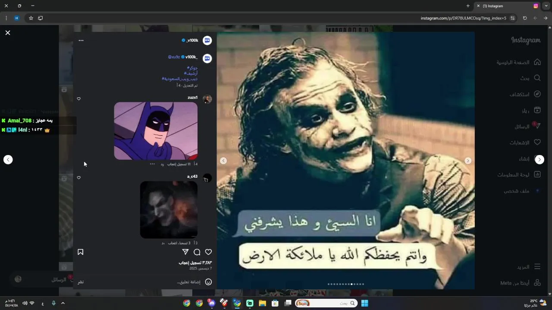Viewport: 552px width, 310px height.
Task: Reload the browser page
Action: (525, 18)
